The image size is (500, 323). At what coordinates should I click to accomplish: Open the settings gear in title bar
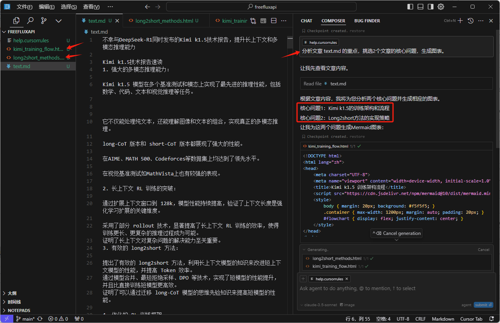pyautogui.click(x=441, y=7)
